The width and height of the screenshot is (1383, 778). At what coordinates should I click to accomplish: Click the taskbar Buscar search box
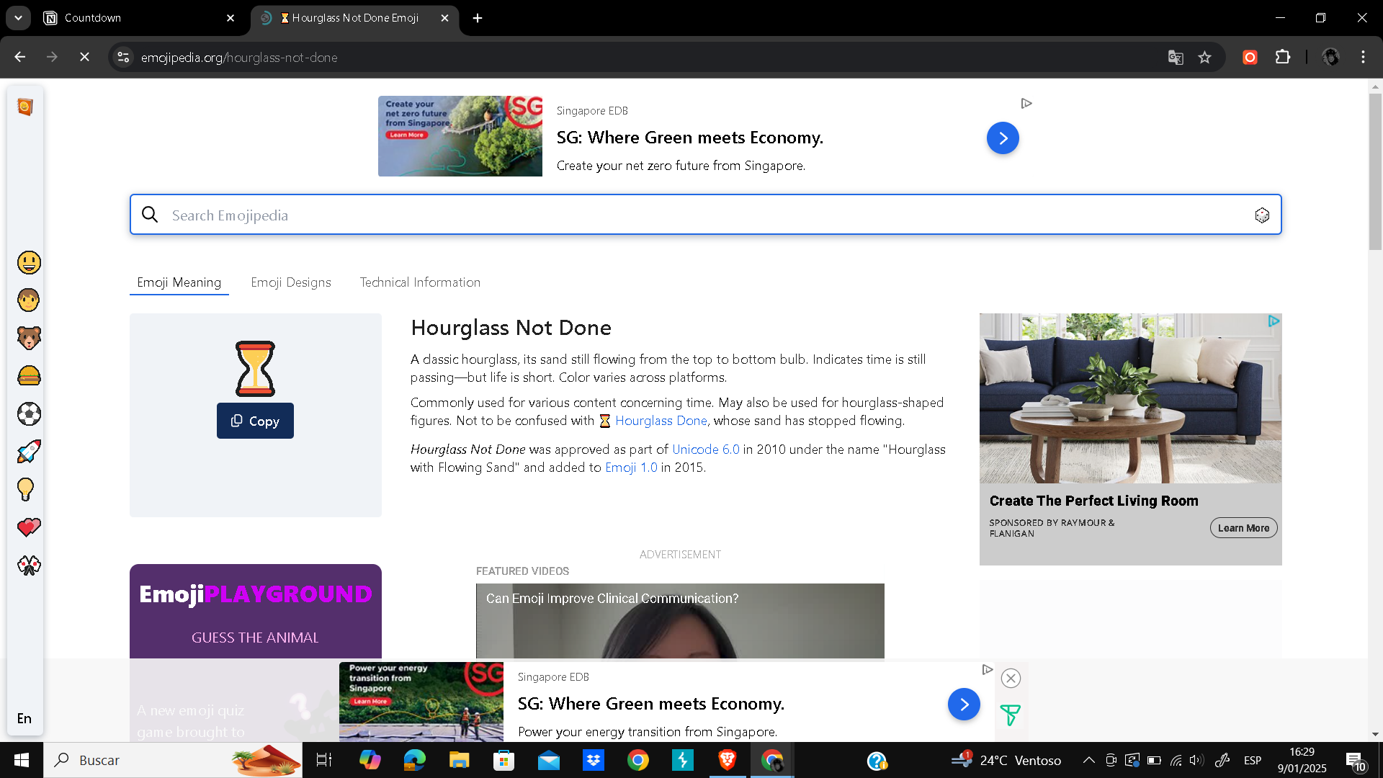pos(173,760)
